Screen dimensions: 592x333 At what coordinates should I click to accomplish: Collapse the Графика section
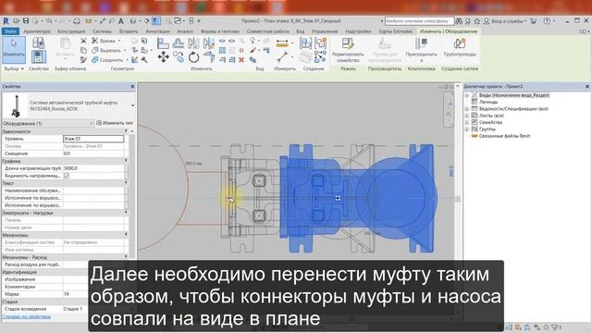click(126, 161)
